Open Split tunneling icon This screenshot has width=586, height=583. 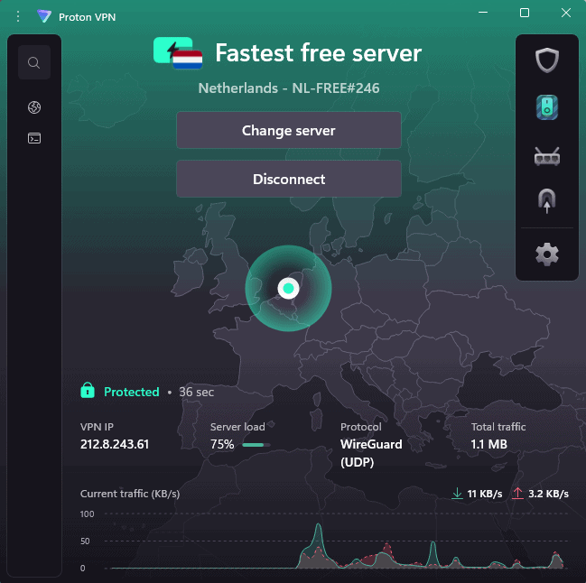click(x=546, y=200)
